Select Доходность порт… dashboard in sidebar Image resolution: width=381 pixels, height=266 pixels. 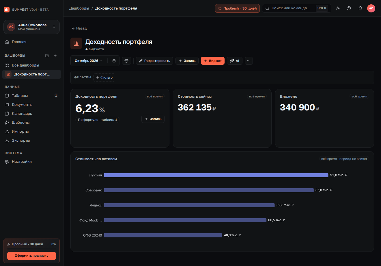tap(31, 74)
